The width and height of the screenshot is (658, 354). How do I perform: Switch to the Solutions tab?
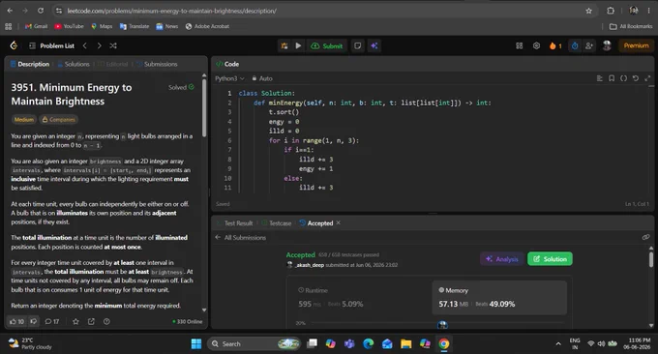pyautogui.click(x=74, y=64)
